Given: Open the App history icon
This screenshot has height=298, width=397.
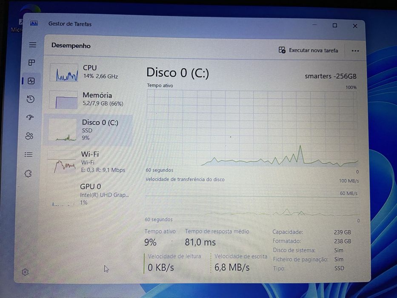Looking at the screenshot, I should point(30,99).
